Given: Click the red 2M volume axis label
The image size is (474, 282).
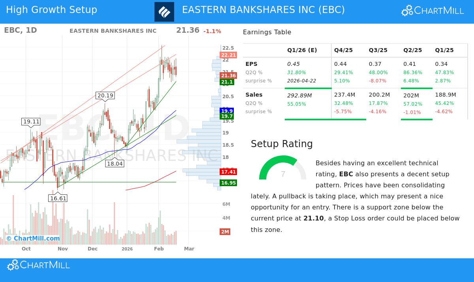Looking at the screenshot, I should click(225, 232).
